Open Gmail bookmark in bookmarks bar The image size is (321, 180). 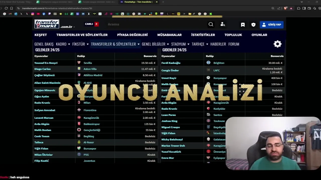(x=10, y=14)
